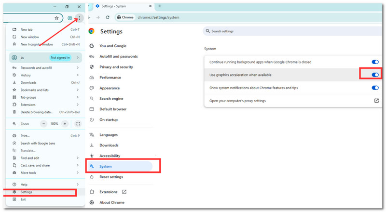Viewport: 386px width, 212px height.
Task: Select Delete browsing data menu item
Action: coord(46,112)
